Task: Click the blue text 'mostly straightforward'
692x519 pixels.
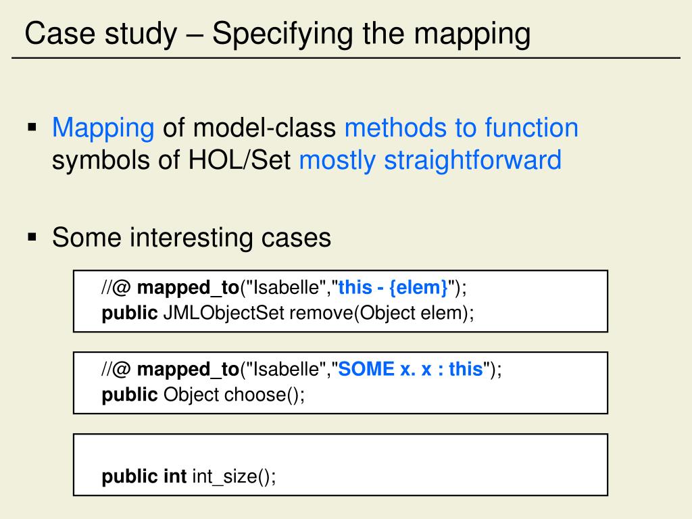Action: (430, 161)
